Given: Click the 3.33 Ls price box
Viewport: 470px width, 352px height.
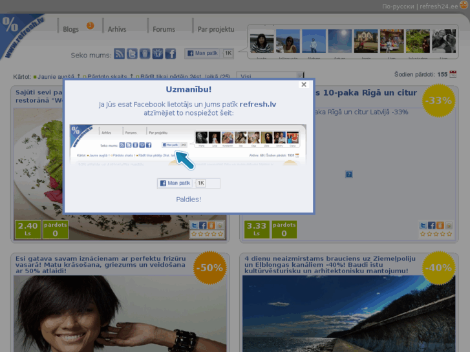Looking at the screenshot, I should pos(257,229).
